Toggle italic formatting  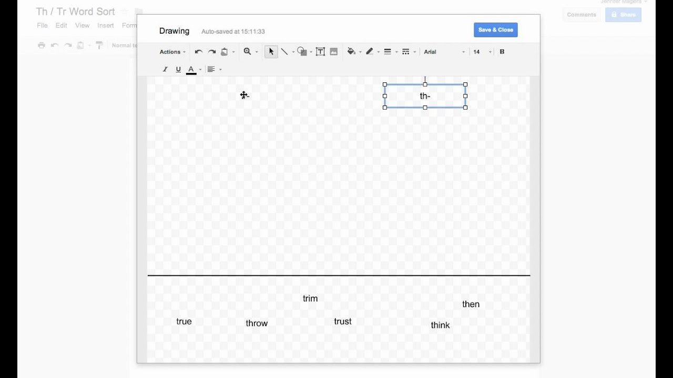(x=165, y=69)
